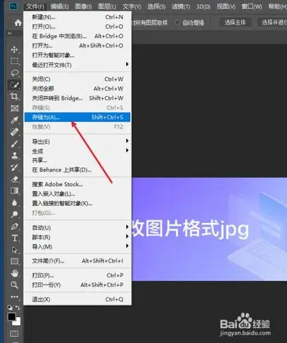Screen dimensions: 287x343
Task: Choose 置入嵌入对象(L)... menu entry
Action: (77, 194)
